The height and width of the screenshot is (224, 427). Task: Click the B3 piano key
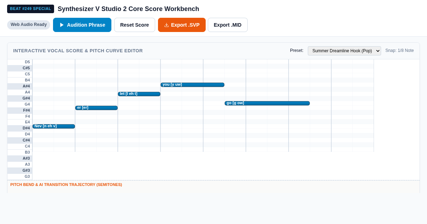click(x=20, y=152)
